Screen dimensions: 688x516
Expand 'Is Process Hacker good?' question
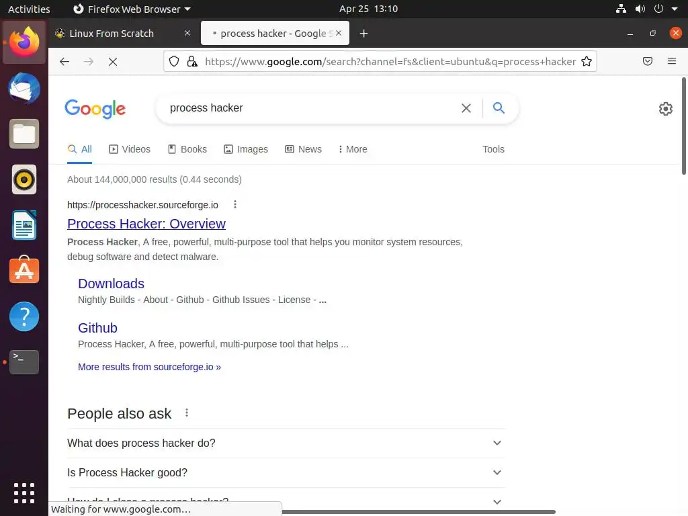tap(286, 472)
